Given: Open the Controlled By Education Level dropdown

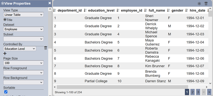Looking at the screenshot, I should (20, 49).
